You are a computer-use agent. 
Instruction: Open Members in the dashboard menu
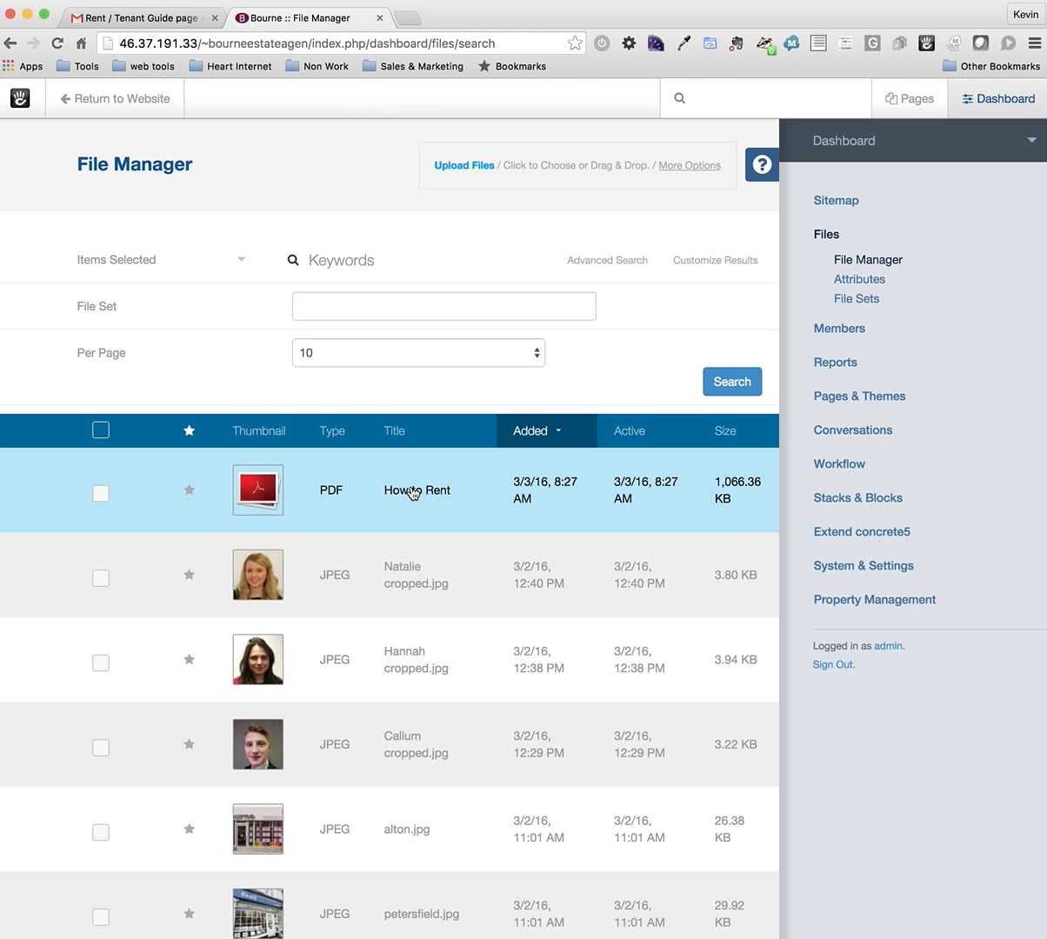coord(839,328)
